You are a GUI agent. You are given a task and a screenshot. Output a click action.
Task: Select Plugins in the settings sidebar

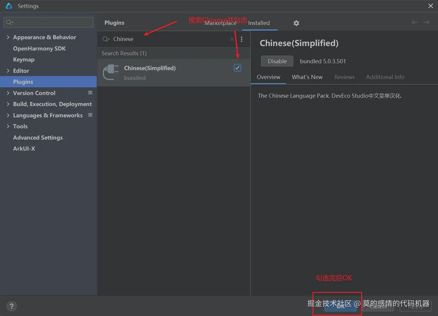click(x=48, y=82)
